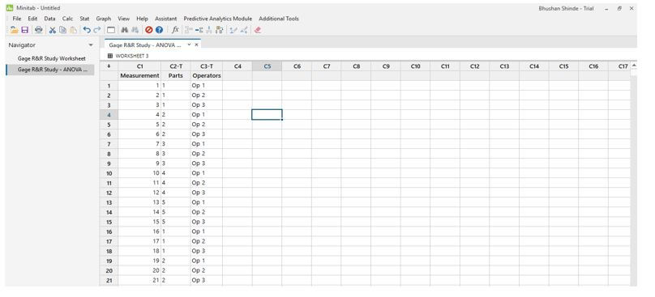
Task: Select row header 4
Action: click(109, 115)
